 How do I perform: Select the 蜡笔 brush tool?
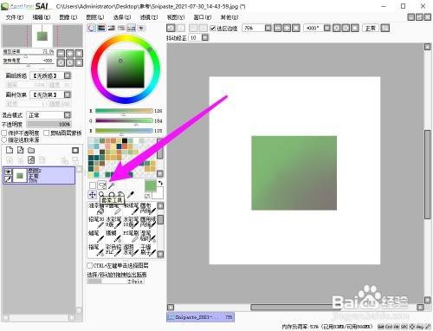tap(96, 237)
